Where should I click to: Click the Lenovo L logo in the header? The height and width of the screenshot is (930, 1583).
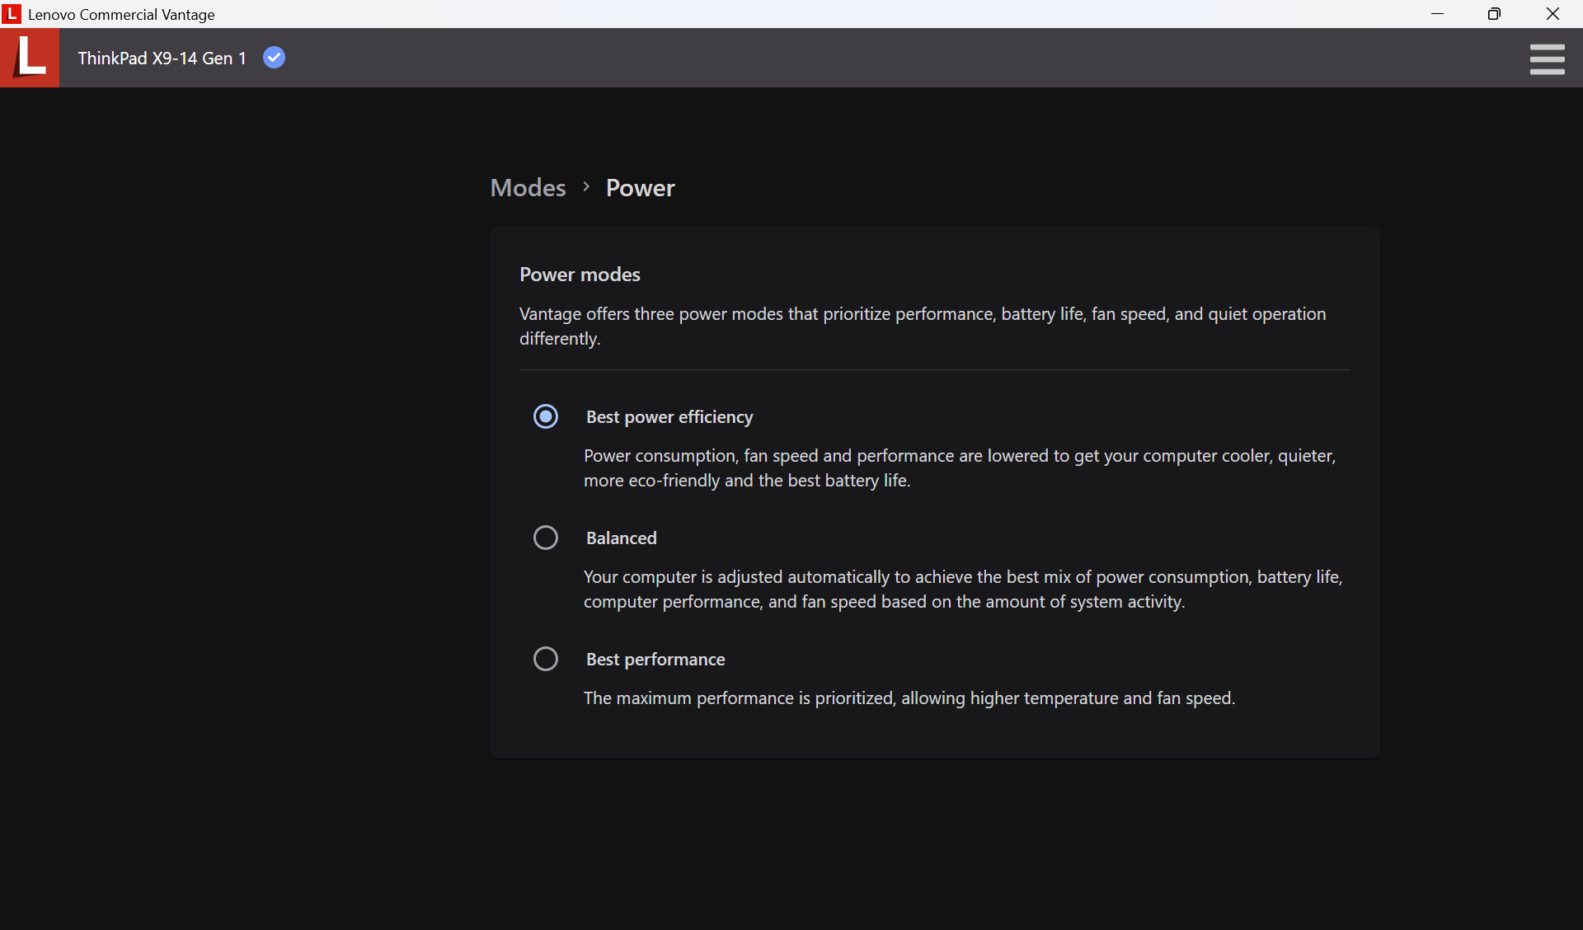[x=30, y=58]
